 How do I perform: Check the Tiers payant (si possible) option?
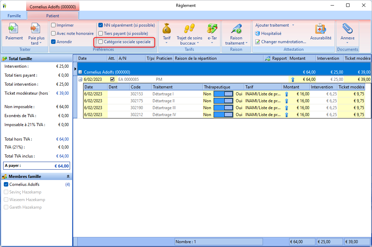click(101, 34)
